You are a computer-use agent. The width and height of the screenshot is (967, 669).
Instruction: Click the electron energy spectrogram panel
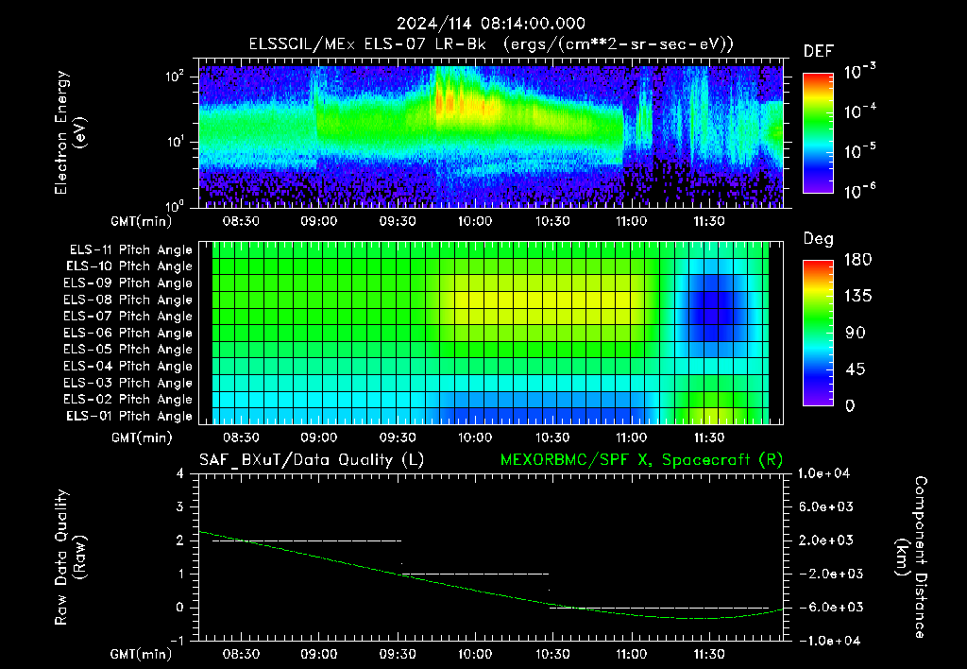pos(491,136)
